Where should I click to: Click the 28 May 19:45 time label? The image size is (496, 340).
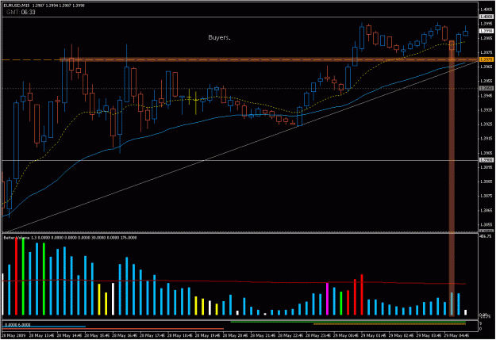[x=207, y=335]
